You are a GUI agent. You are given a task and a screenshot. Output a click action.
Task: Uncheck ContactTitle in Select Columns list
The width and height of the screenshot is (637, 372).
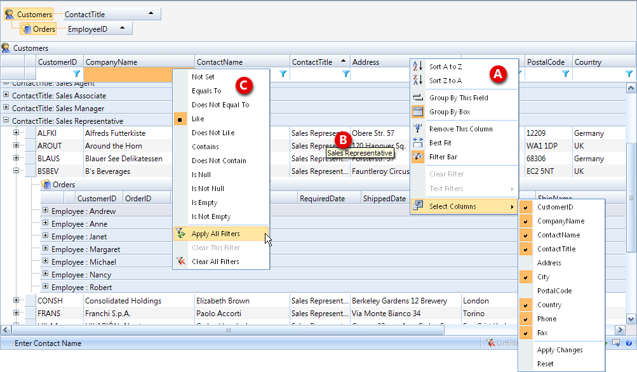coord(526,249)
